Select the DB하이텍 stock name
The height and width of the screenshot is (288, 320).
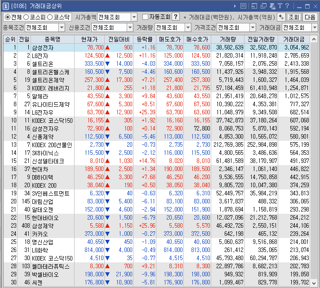click(x=42, y=177)
